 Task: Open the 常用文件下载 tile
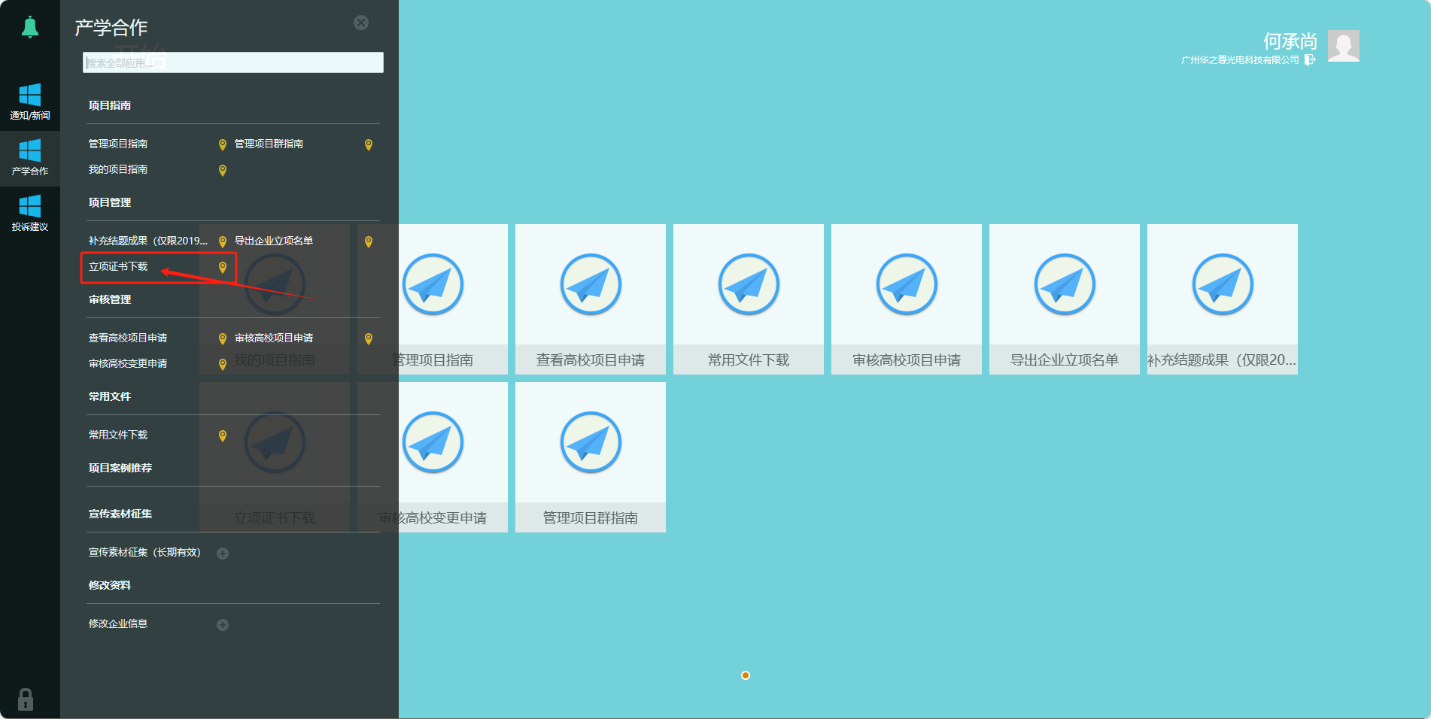tap(748, 298)
